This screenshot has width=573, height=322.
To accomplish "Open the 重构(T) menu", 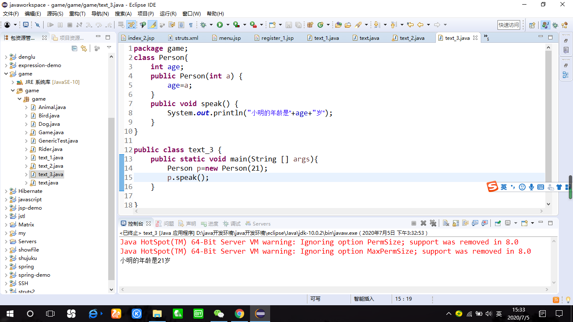I will click(77, 14).
